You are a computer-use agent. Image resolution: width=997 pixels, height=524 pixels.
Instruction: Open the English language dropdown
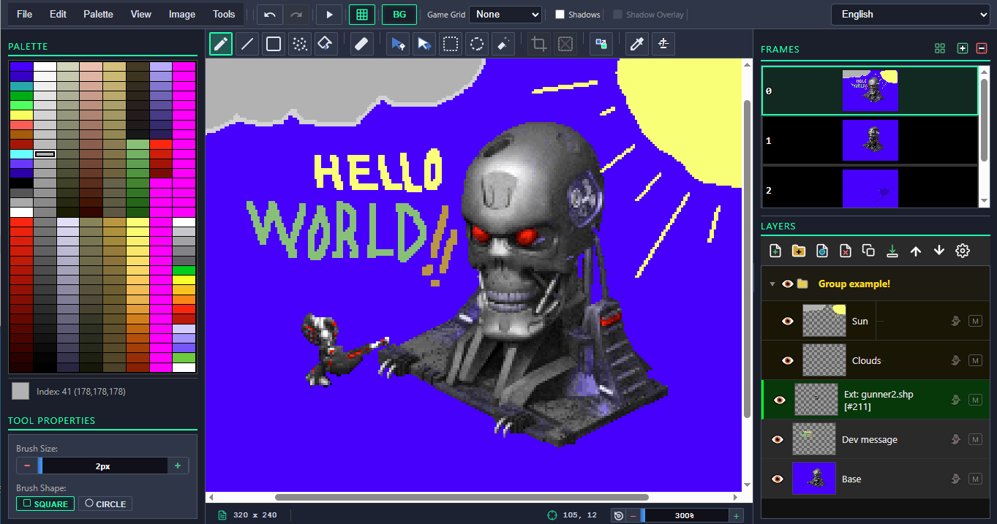[x=910, y=14]
